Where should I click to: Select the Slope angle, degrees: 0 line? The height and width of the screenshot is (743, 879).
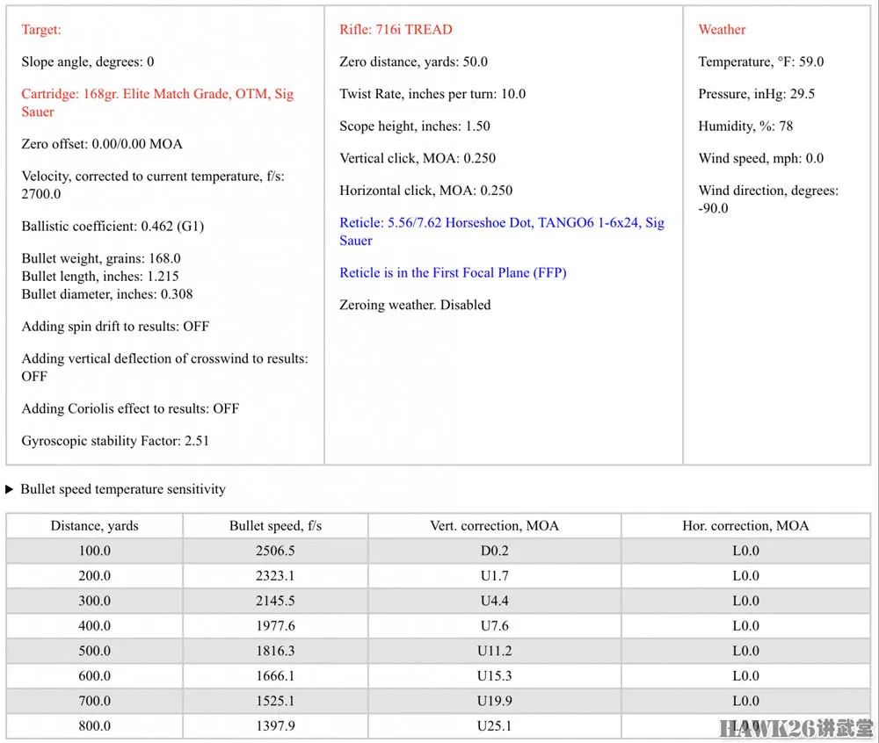coord(87,61)
